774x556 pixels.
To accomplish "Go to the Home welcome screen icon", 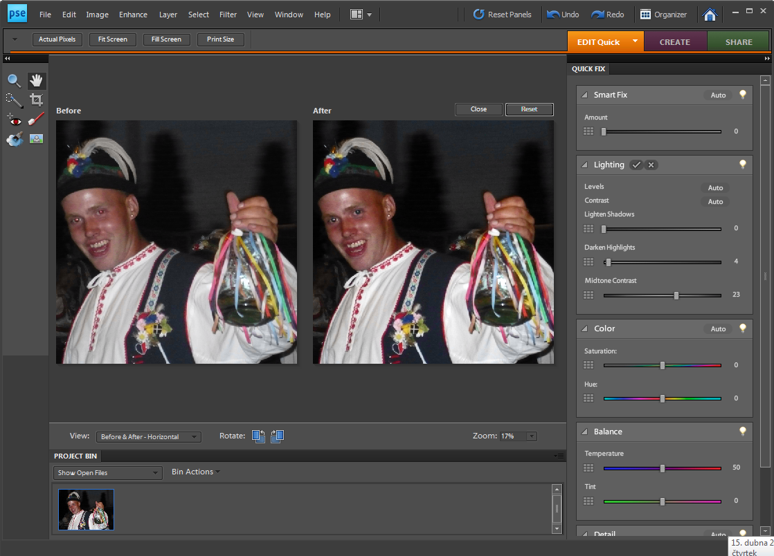I will click(710, 15).
